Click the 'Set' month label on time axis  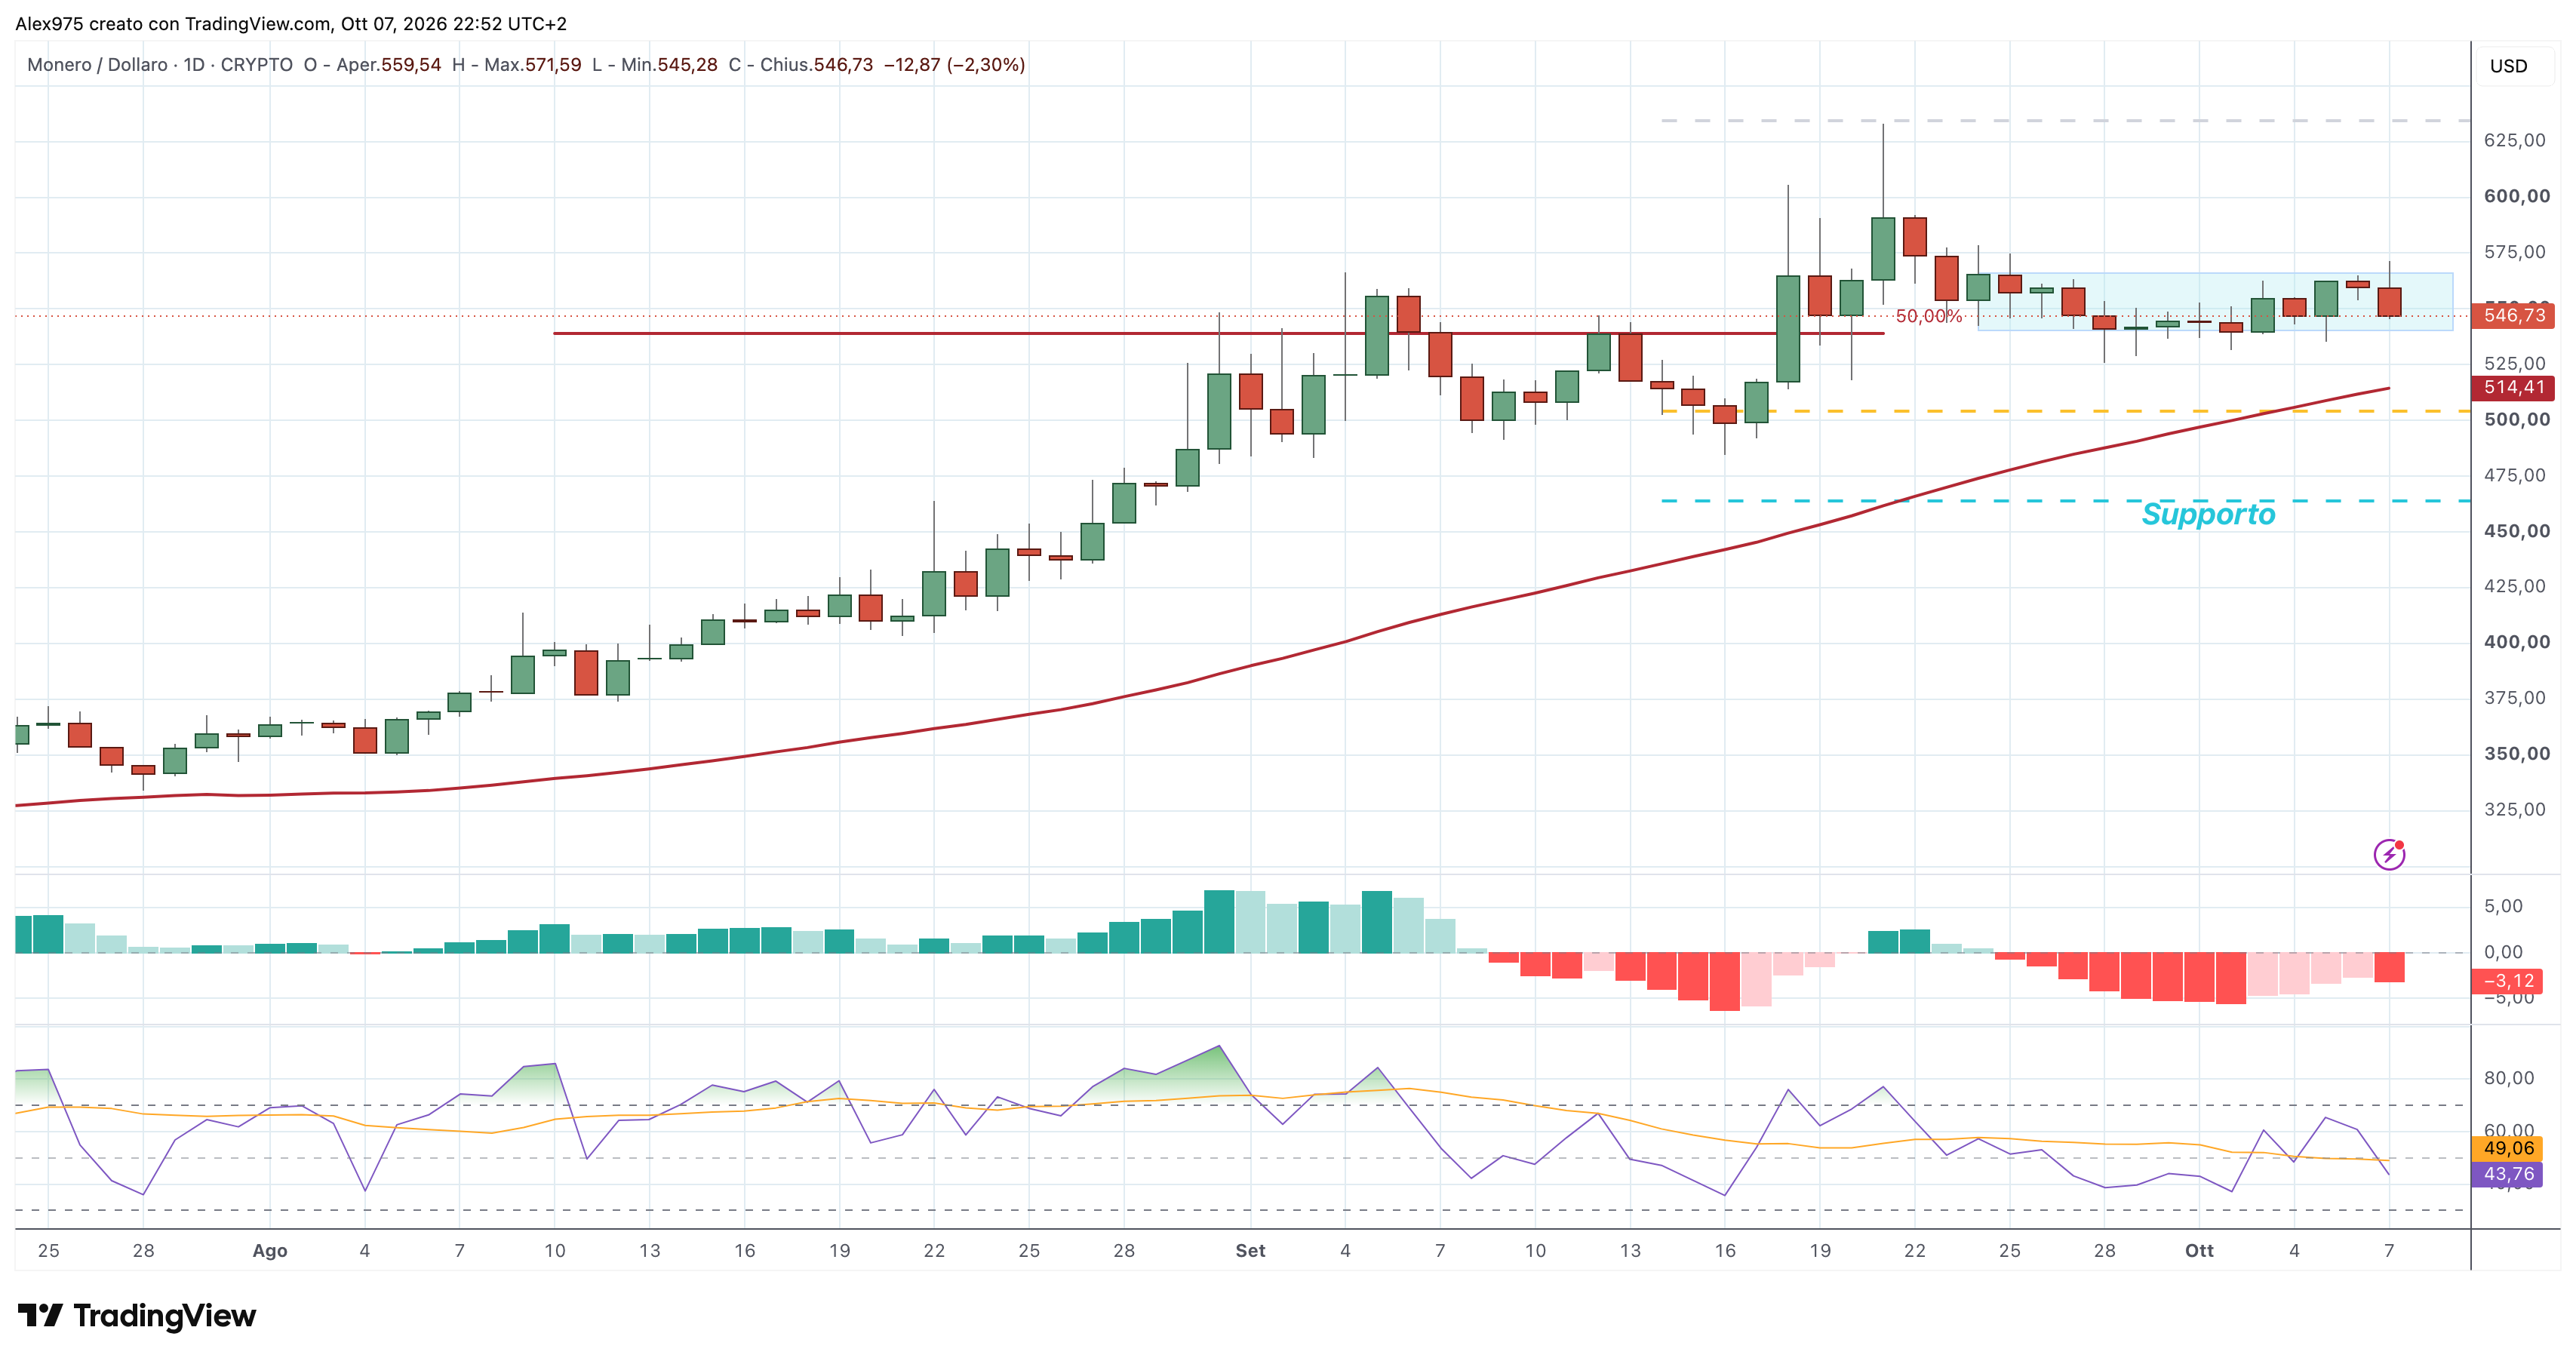pyautogui.click(x=1250, y=1251)
